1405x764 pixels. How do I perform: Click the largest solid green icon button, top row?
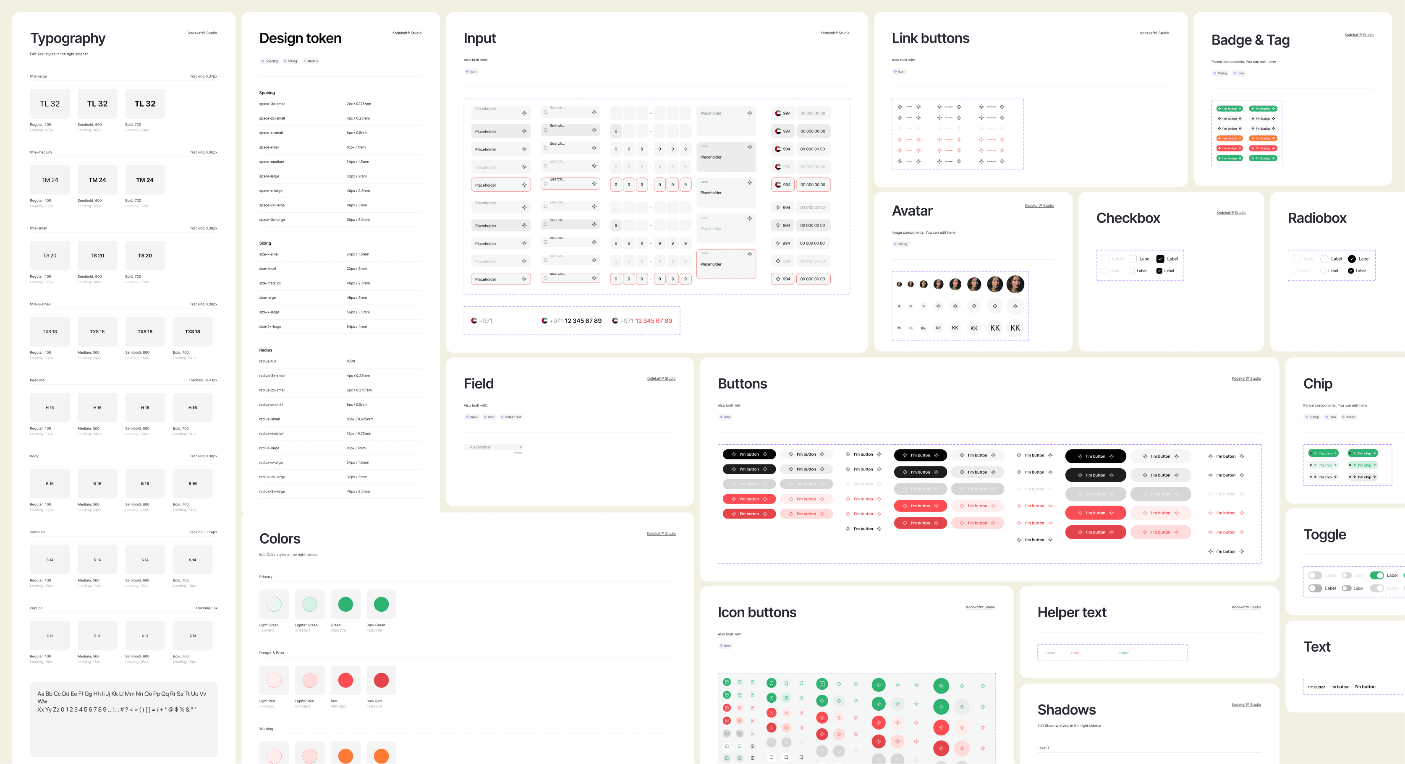pos(941,686)
